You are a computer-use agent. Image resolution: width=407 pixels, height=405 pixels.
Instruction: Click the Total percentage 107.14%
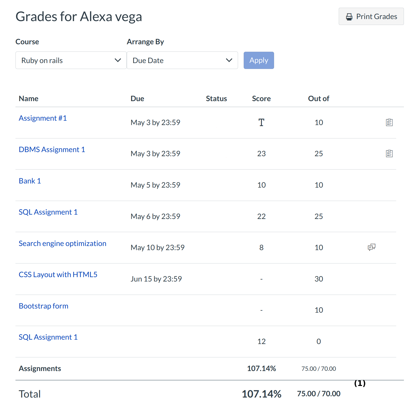click(x=261, y=394)
